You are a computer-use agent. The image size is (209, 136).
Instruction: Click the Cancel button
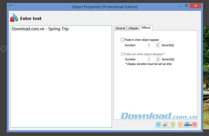(x=187, y=125)
